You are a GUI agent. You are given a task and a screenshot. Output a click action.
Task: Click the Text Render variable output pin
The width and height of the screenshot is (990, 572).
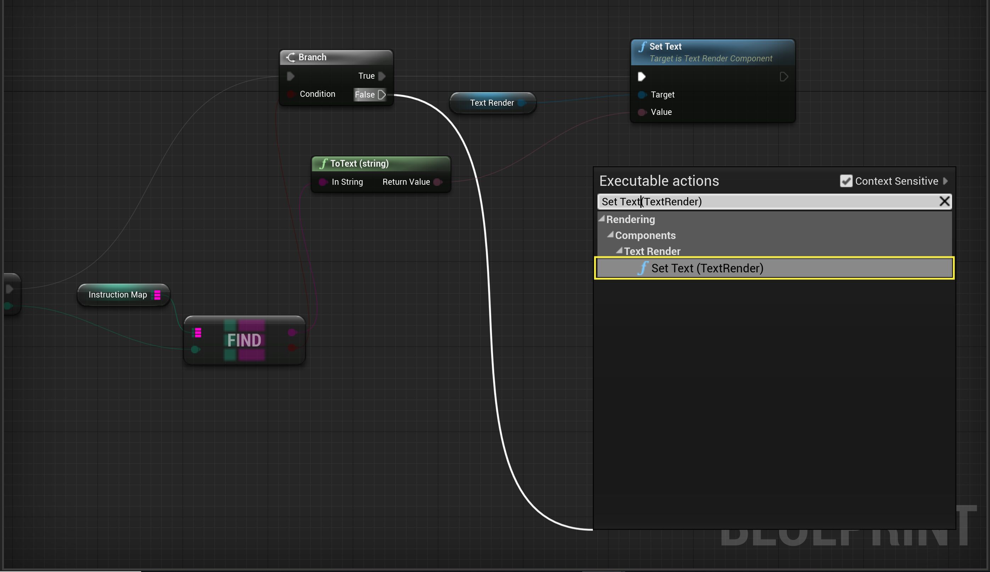(x=522, y=103)
